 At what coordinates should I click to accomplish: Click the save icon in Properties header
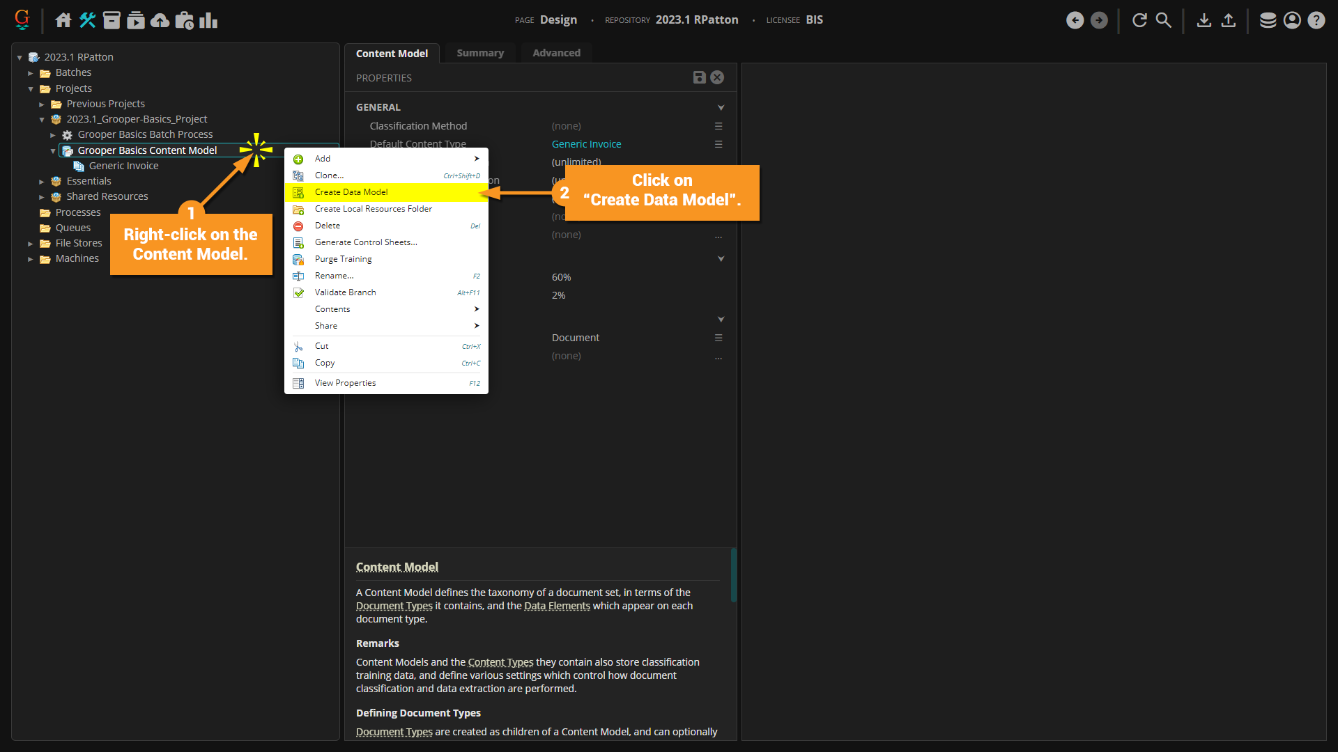point(699,77)
